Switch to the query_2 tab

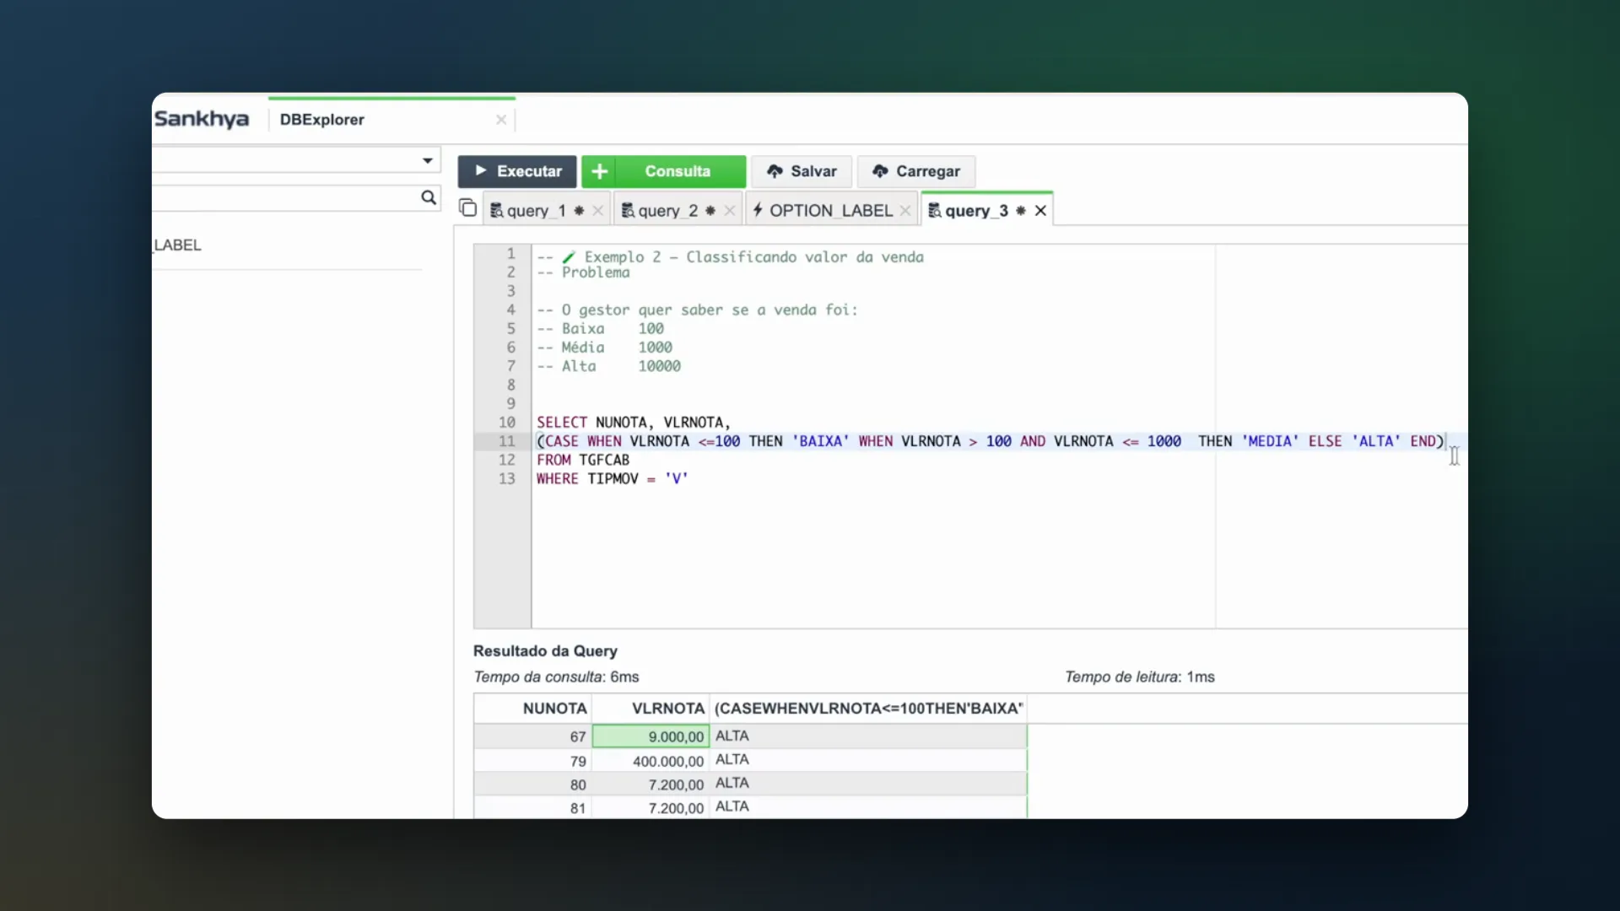point(668,211)
